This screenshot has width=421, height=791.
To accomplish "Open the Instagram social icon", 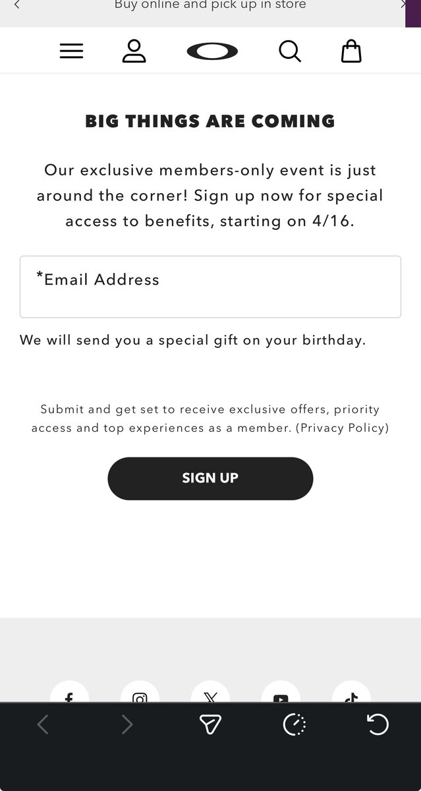I will pos(140,694).
